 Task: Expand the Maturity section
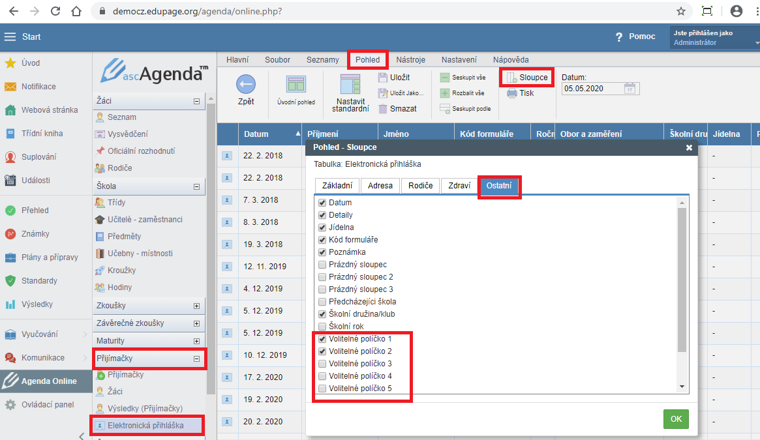coord(197,341)
